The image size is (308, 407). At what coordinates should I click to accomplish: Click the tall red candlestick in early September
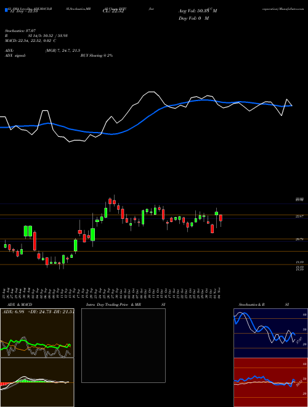click(x=34, y=241)
